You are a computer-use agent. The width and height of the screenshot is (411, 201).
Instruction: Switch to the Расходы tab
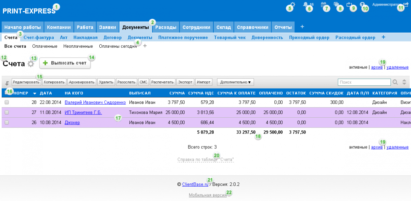(166, 27)
